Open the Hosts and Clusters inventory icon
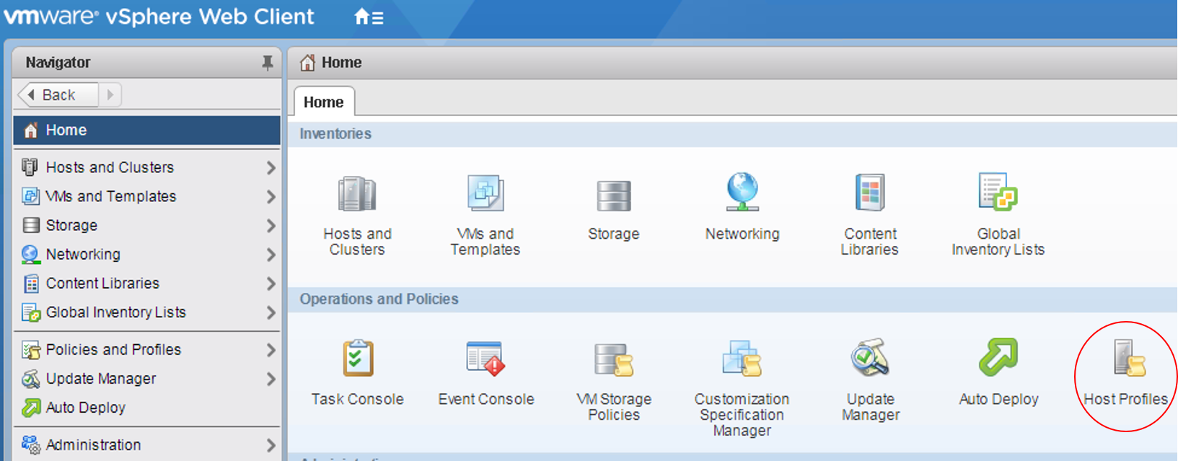The height and width of the screenshot is (461, 1178). [x=357, y=193]
